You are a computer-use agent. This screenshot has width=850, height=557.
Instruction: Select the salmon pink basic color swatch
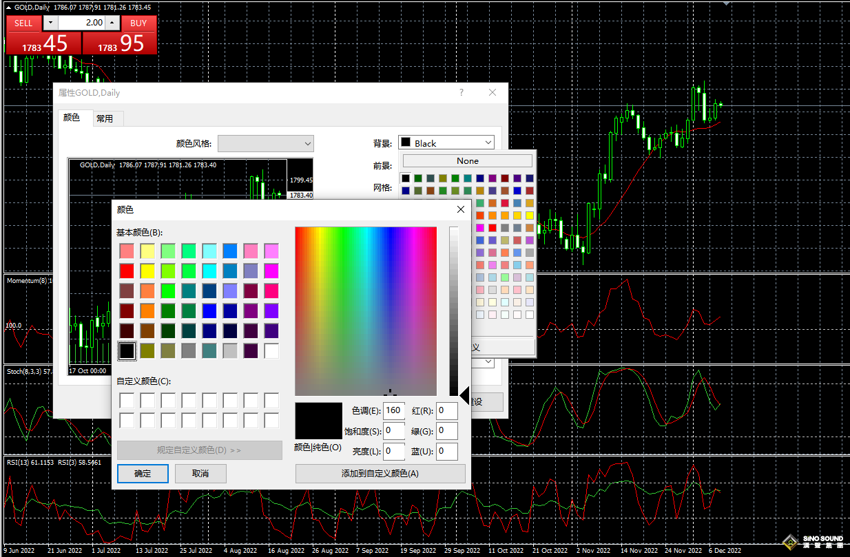click(127, 251)
